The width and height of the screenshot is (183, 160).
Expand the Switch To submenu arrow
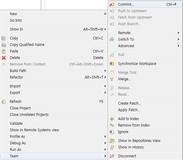tap(179, 39)
